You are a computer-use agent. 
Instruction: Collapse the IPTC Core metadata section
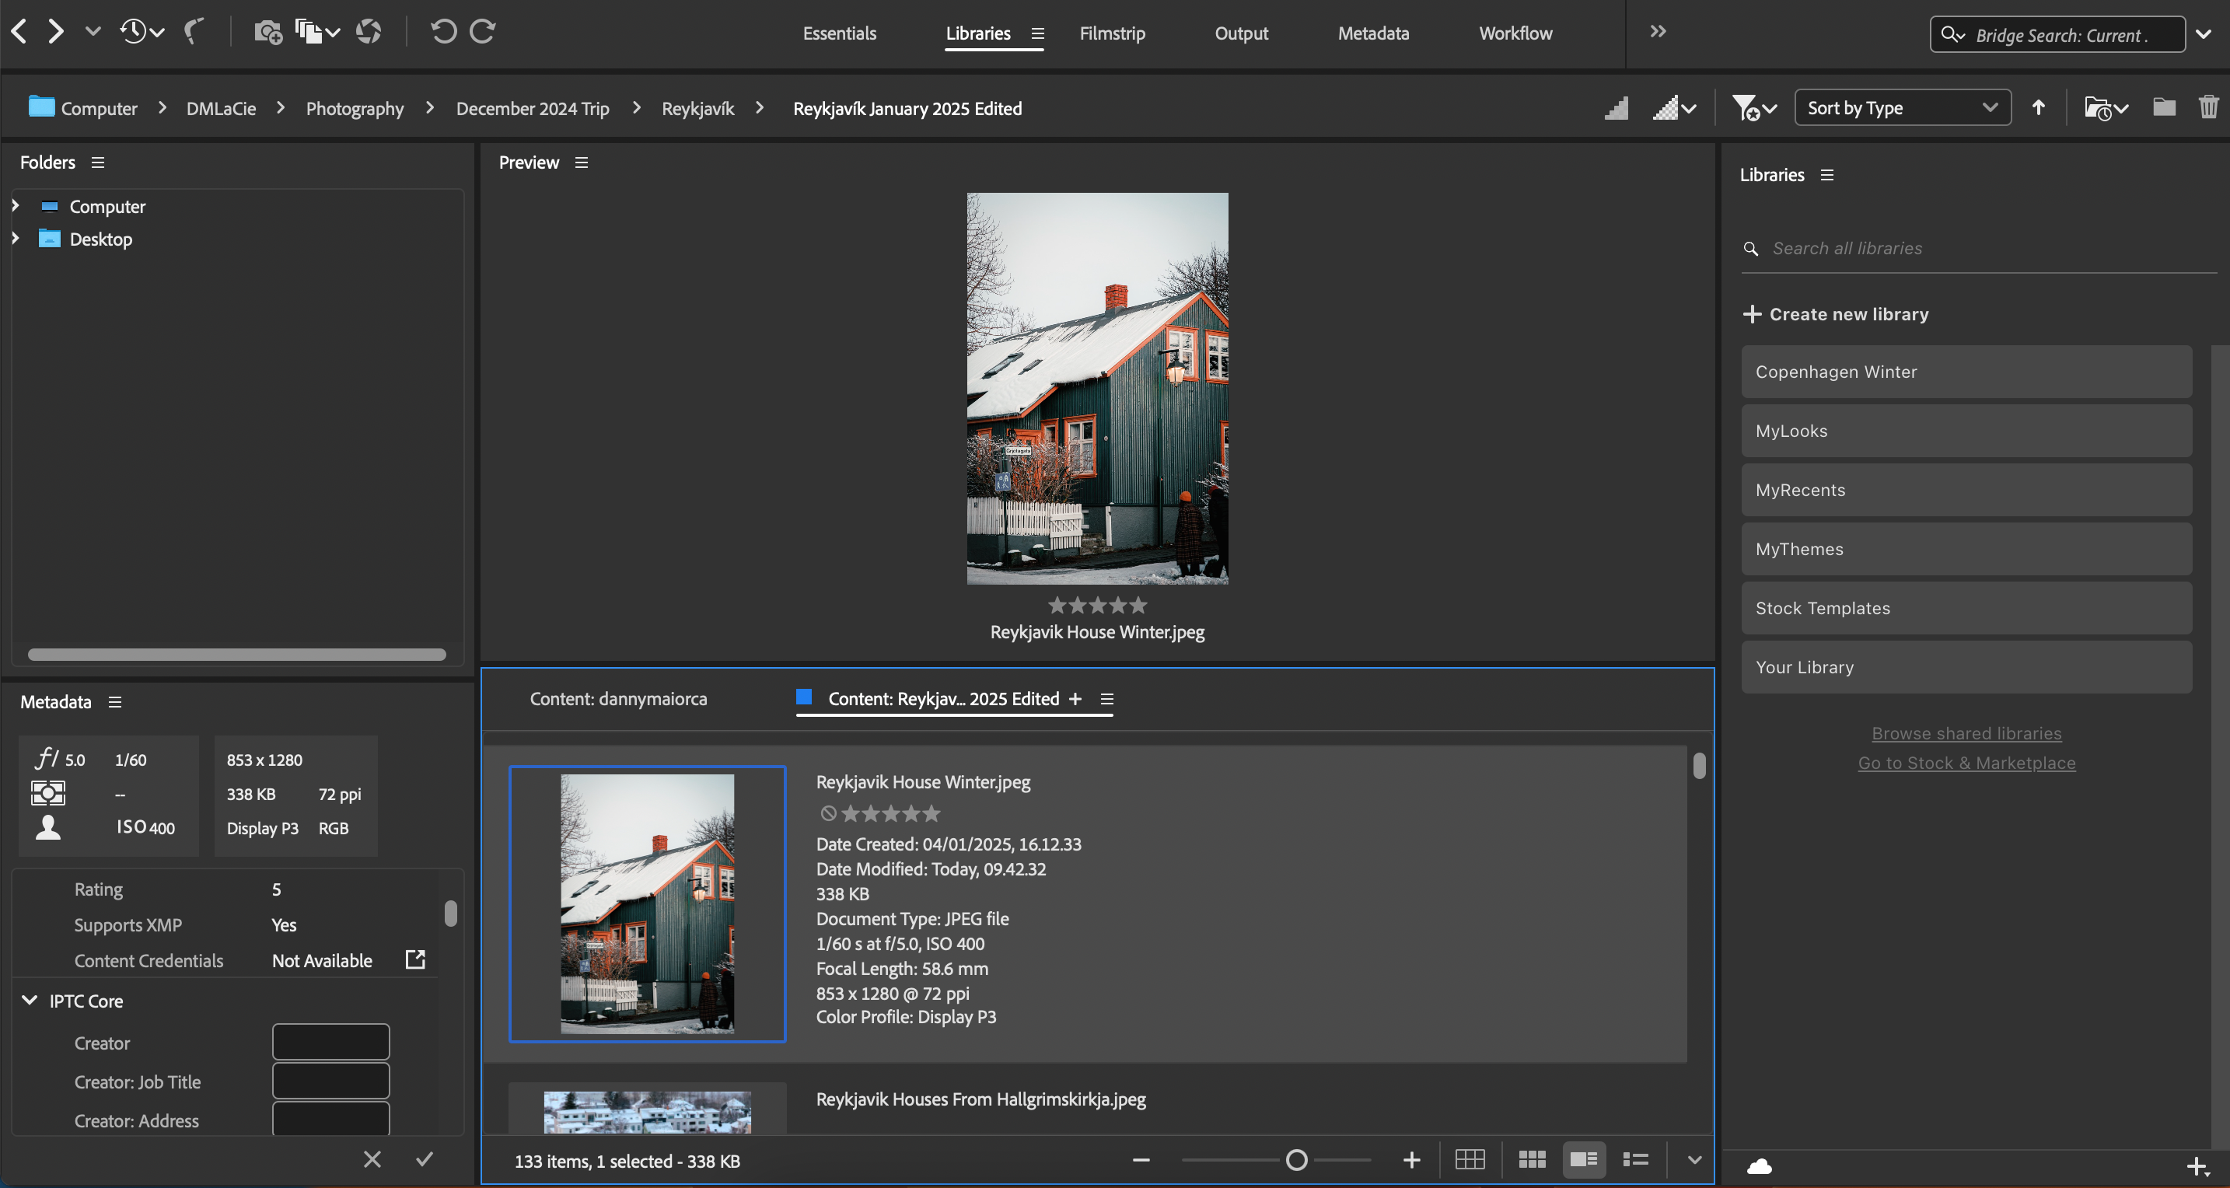[30, 1001]
